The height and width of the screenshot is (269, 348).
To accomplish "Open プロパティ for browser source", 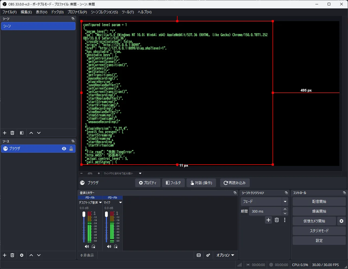I will point(148,183).
